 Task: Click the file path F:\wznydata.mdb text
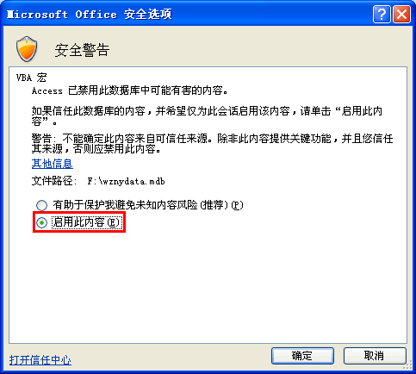tap(126, 181)
